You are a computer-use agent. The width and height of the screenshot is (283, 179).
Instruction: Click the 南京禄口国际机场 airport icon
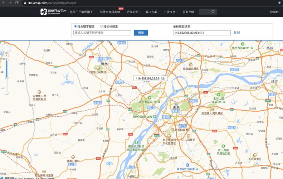pyautogui.click(x=187, y=165)
